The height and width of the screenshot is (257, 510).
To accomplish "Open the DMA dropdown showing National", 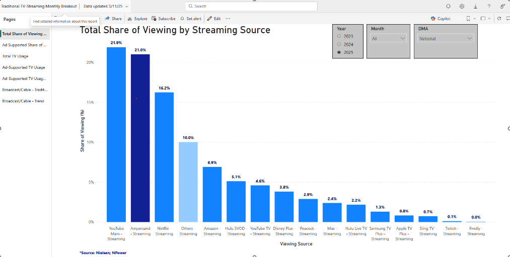I will (x=446, y=38).
